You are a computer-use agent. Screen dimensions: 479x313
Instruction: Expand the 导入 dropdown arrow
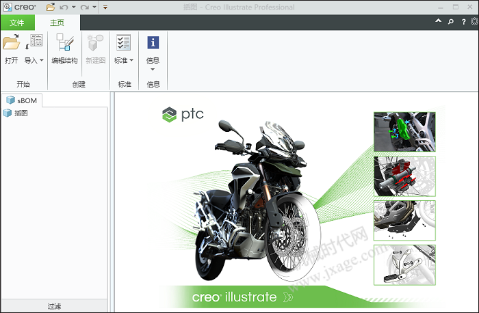[x=42, y=60]
